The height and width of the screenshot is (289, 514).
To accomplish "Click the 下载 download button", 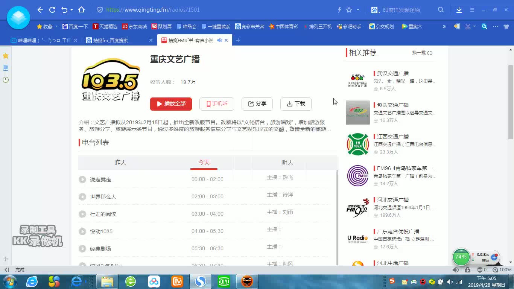I will 296,104.
